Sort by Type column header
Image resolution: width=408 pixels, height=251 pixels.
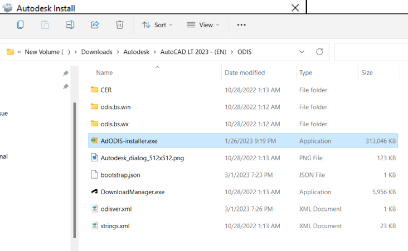305,73
